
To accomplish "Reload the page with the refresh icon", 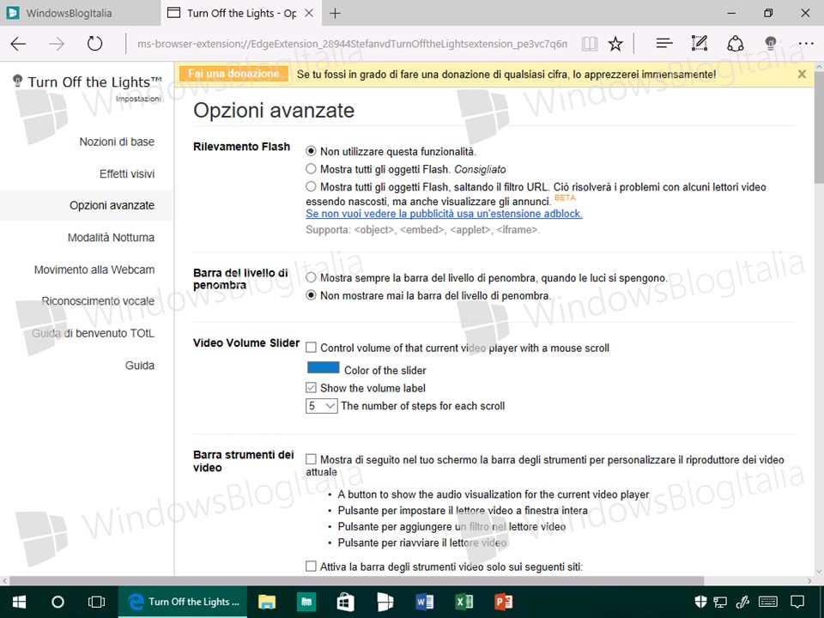I will (x=94, y=44).
